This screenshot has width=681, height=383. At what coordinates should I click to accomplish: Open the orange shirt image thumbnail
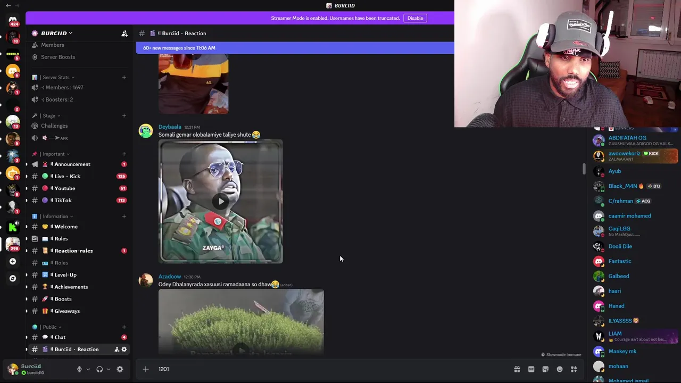tap(193, 84)
